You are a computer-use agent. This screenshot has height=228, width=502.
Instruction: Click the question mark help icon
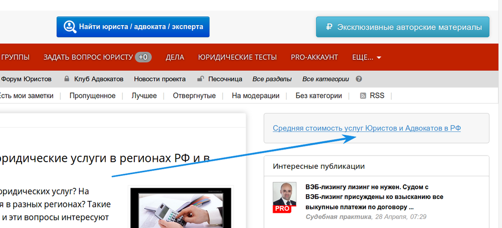pyautogui.click(x=359, y=79)
